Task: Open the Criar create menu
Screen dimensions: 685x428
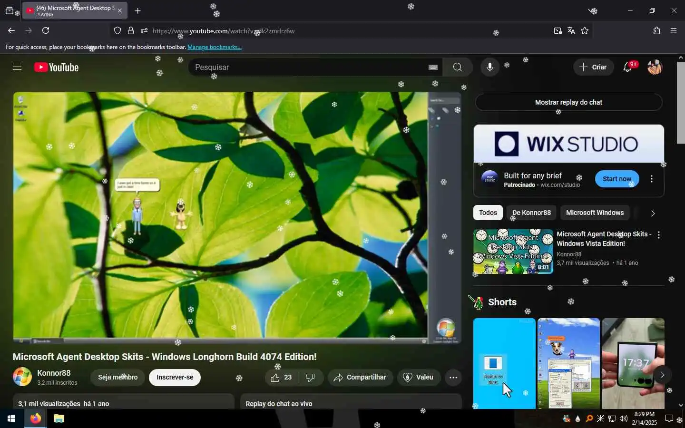Action: [593, 67]
